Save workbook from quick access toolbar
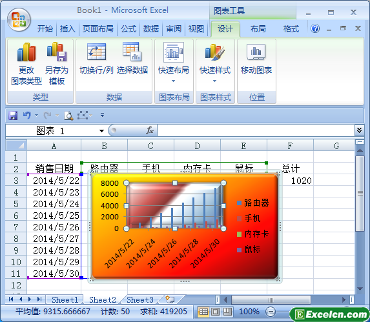The height and width of the screenshot is (322, 370). click(13, 116)
